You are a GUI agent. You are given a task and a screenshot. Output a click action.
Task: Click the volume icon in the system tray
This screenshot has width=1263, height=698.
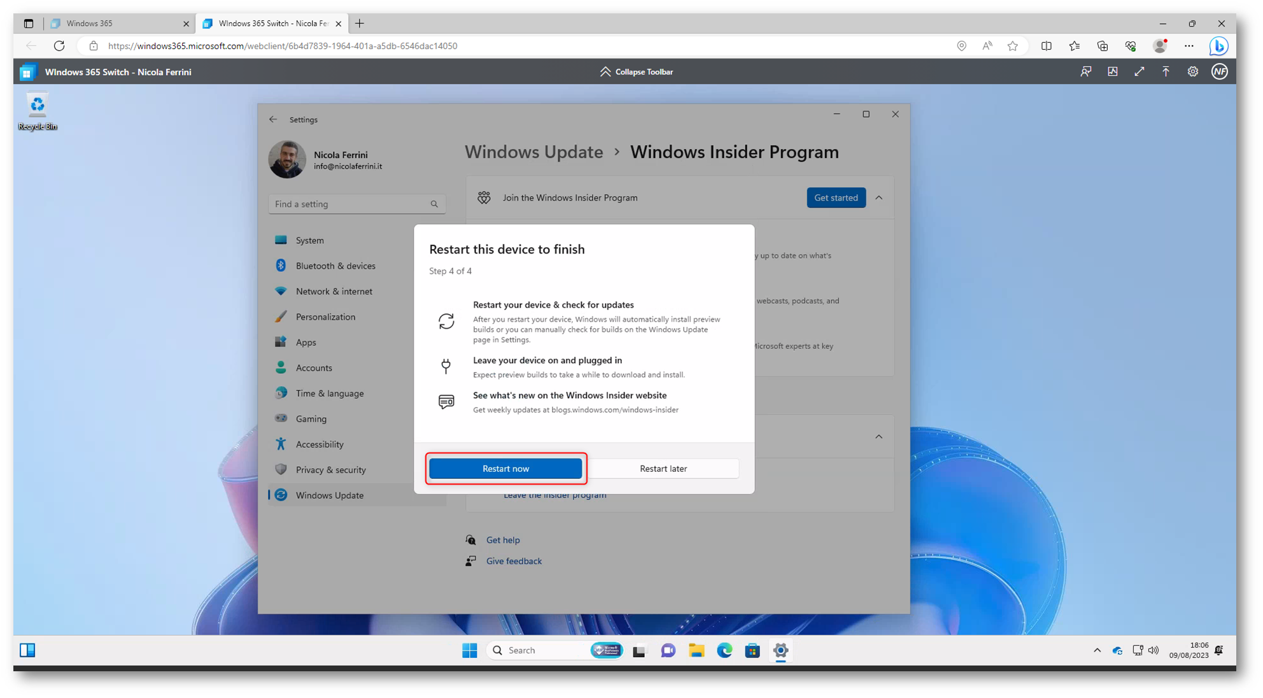[x=1154, y=650]
